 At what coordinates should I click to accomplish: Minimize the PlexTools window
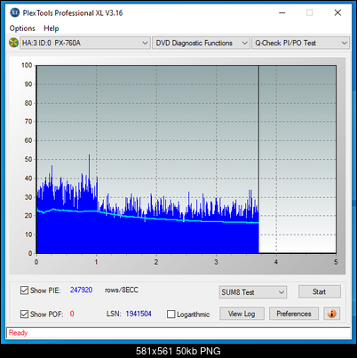(x=282, y=12)
